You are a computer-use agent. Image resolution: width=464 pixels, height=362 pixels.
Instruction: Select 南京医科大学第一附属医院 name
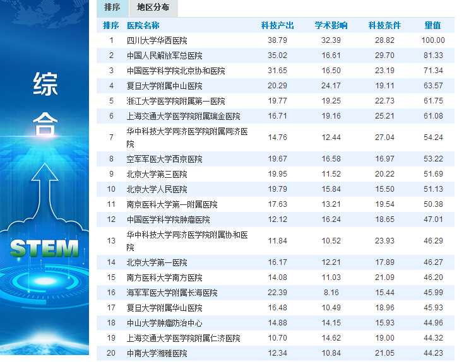point(172,204)
